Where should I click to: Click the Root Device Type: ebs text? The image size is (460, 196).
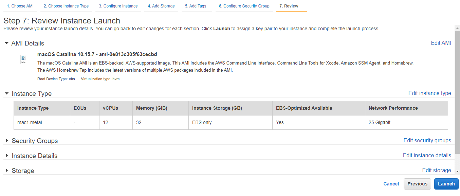(56, 79)
